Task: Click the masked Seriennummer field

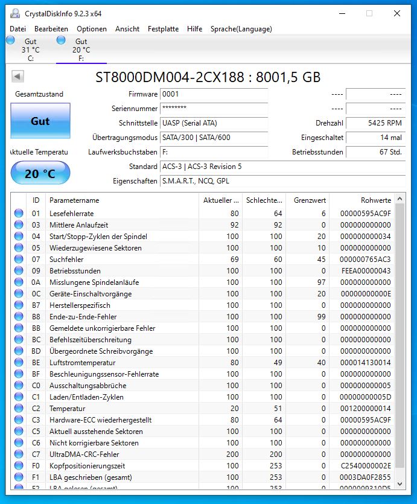Action: click(214, 108)
